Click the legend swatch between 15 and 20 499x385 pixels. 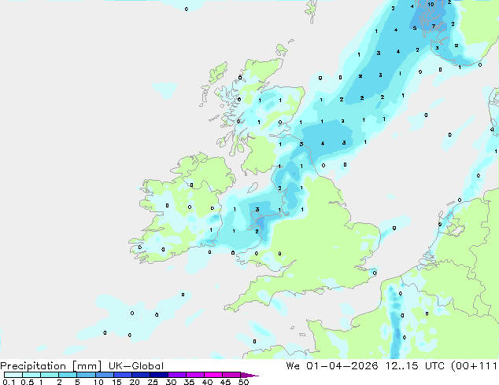point(122,375)
